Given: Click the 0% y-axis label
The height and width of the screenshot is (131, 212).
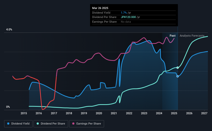Looking at the screenshot, I should pos(8,107).
